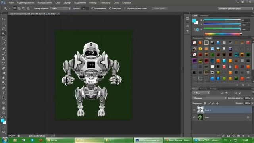Select the Healing Brush tool
The image size is (254, 143).
point(4,48)
